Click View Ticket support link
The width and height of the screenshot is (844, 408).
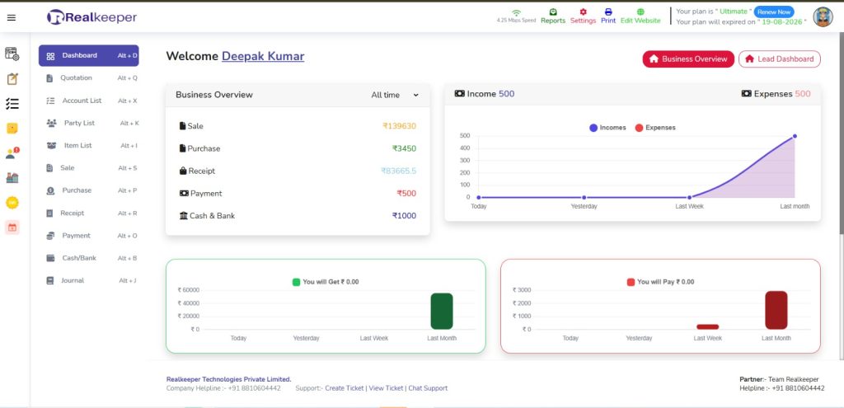click(x=386, y=388)
